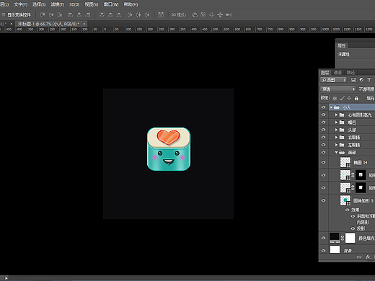This screenshot has height=281, width=375.
Task: Expand the 嘴巴 group
Action: click(337, 122)
